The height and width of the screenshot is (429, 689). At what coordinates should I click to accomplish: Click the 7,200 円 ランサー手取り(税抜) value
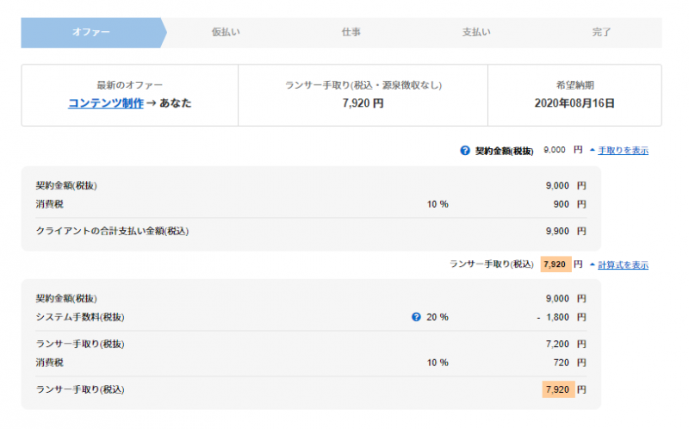point(565,344)
